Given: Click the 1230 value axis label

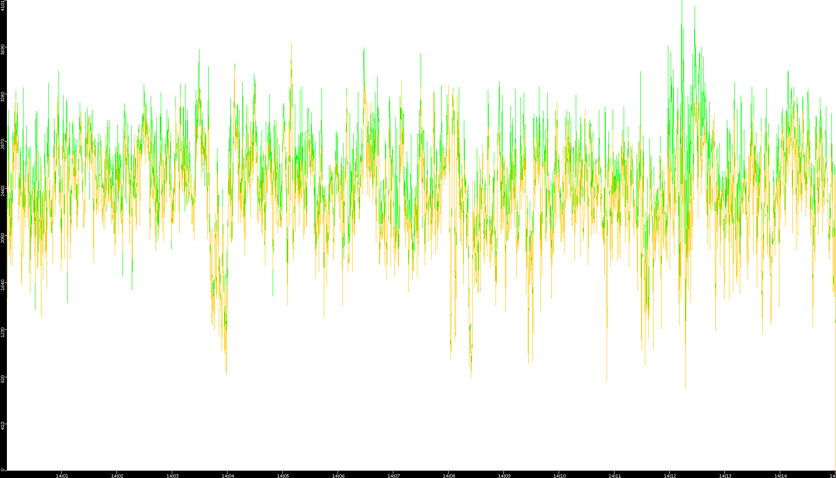Looking at the screenshot, I should point(3,331).
